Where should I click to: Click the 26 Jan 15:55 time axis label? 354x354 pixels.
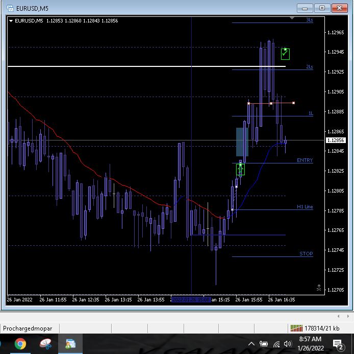[249, 300]
